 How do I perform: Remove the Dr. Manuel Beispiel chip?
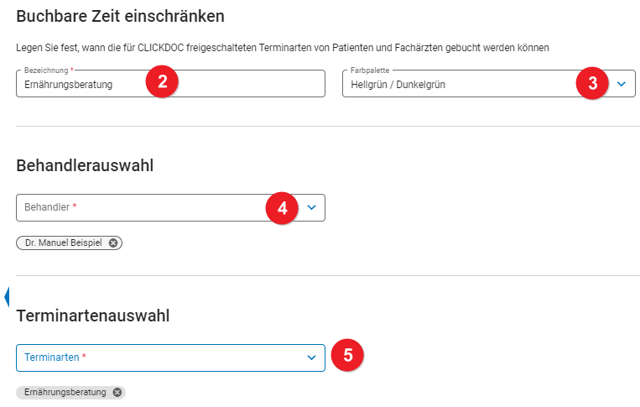click(113, 243)
